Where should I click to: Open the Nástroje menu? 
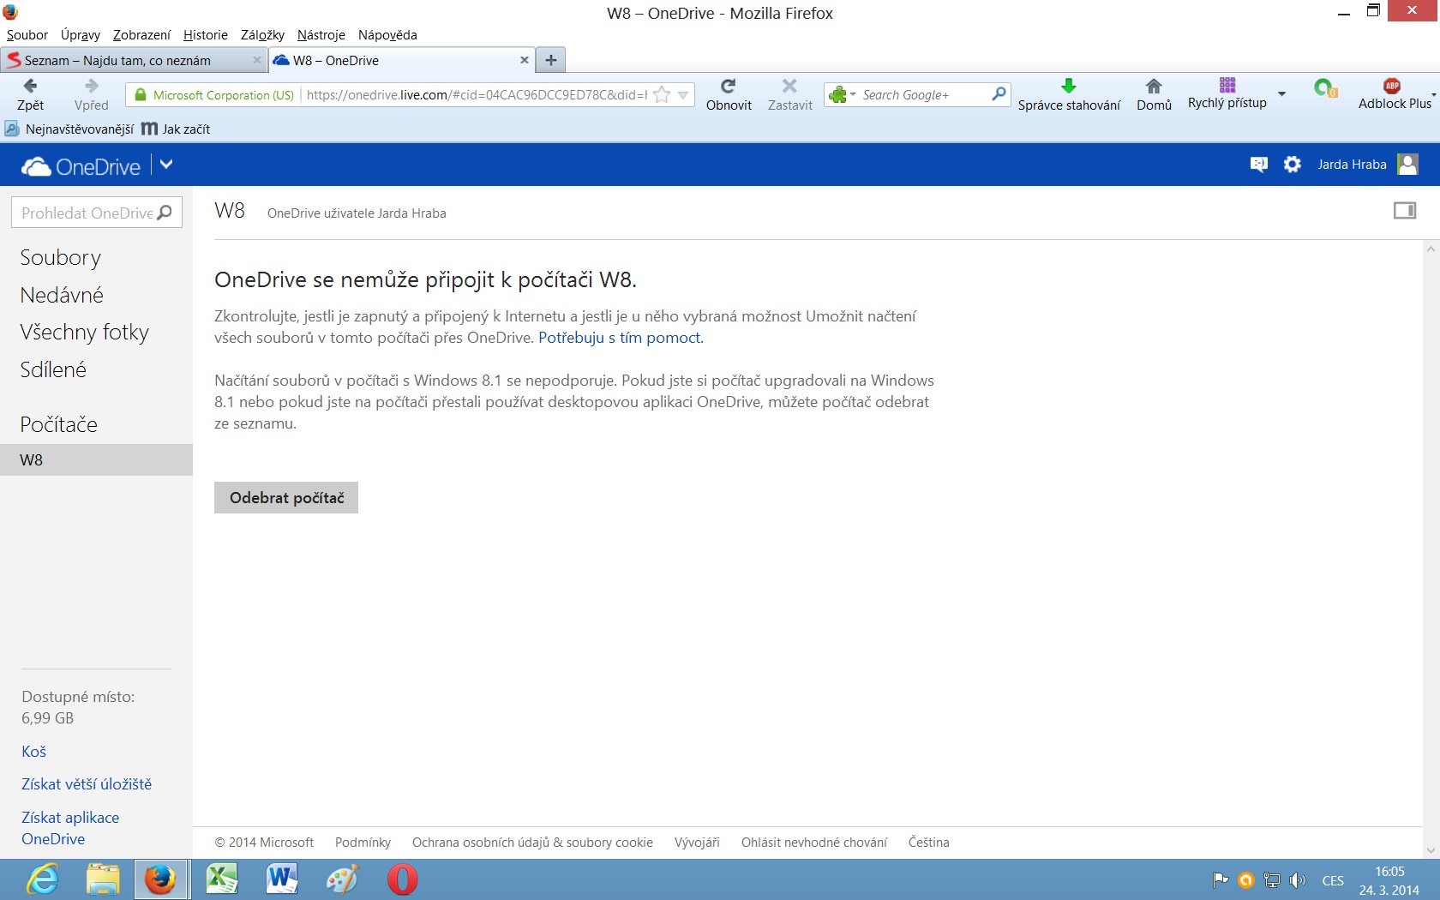(321, 35)
